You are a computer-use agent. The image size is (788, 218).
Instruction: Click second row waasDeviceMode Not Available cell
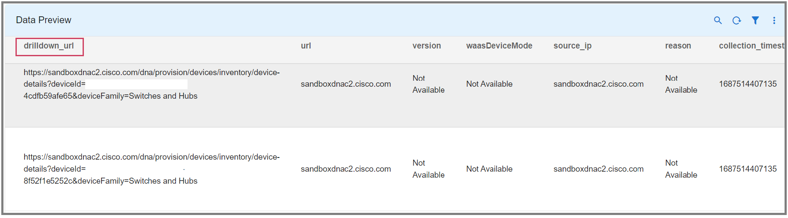tap(489, 169)
